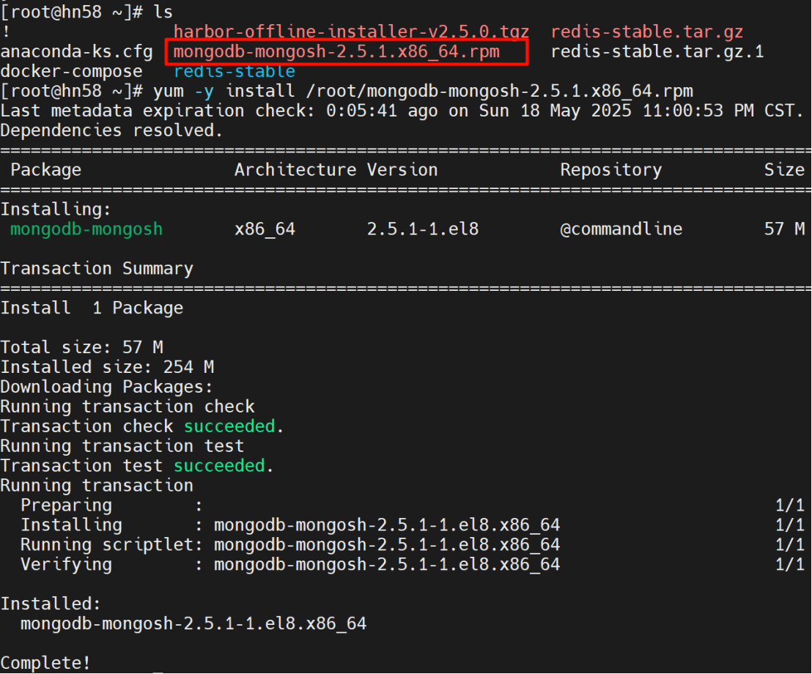Click the Transaction Summary heading
The image size is (812, 674).
[x=97, y=269]
